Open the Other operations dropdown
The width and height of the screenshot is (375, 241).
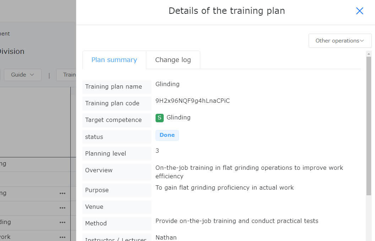[x=340, y=41]
